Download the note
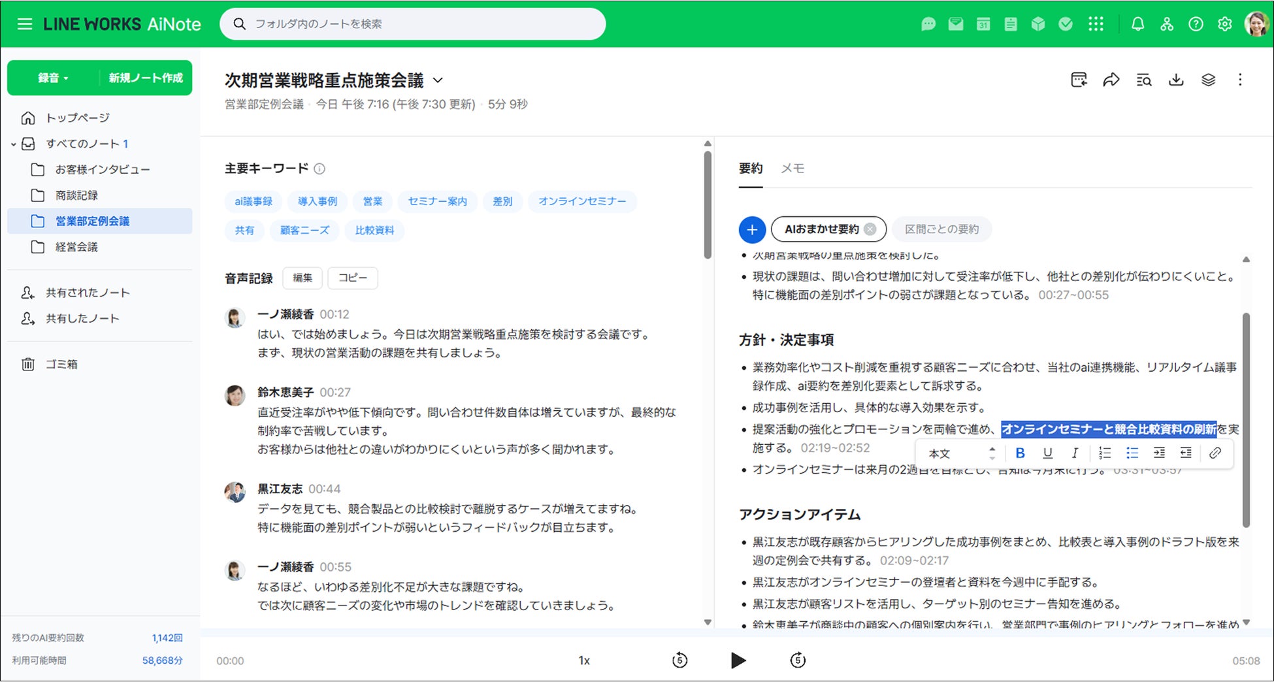 (1176, 80)
